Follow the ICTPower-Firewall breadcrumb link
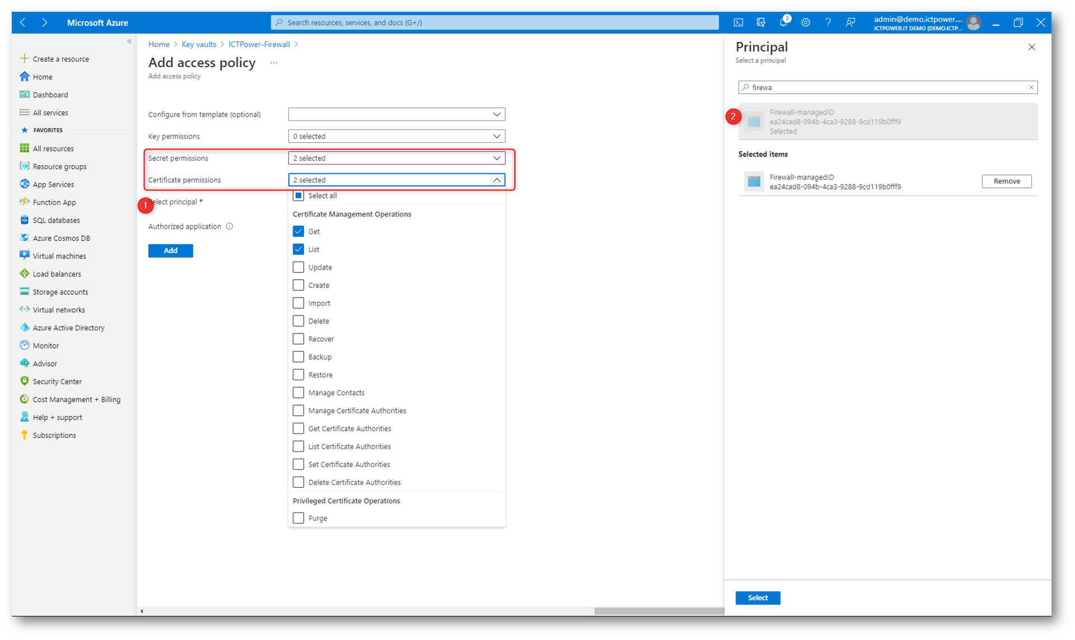This screenshot has width=1075, height=640. 259,44
